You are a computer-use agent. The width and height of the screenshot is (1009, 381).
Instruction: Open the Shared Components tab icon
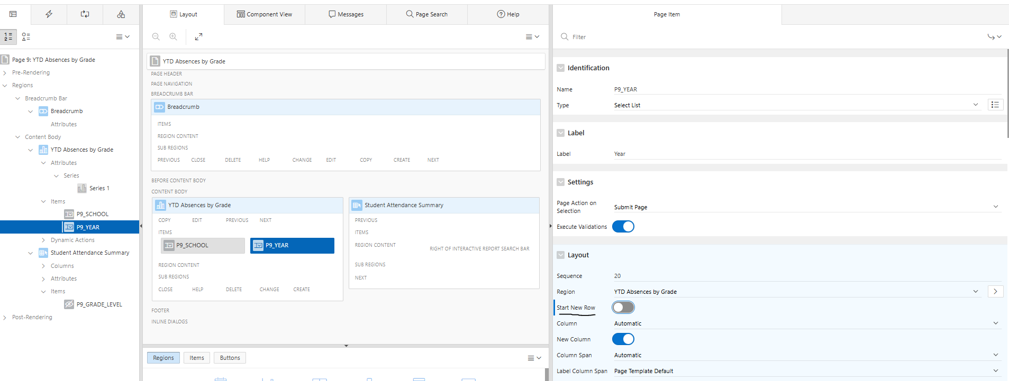(x=121, y=14)
